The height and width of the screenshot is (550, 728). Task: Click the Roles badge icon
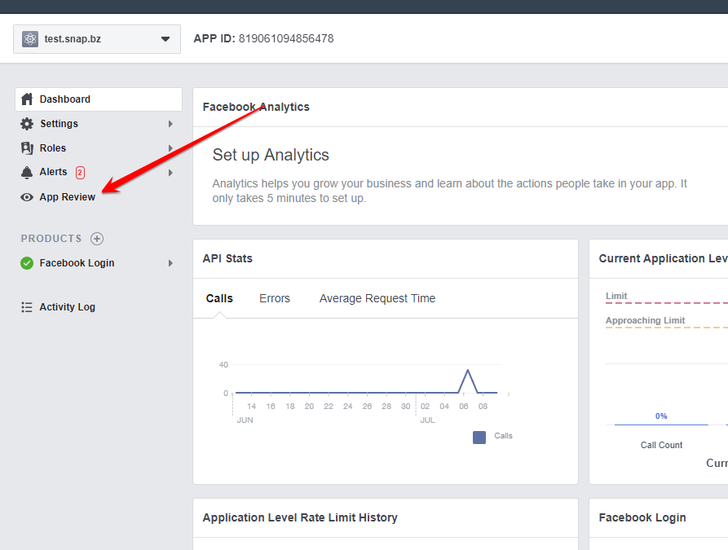click(x=27, y=148)
